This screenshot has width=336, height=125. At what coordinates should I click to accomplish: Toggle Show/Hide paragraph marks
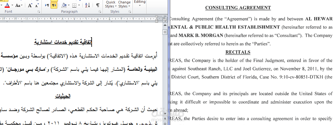[x=98, y=5]
